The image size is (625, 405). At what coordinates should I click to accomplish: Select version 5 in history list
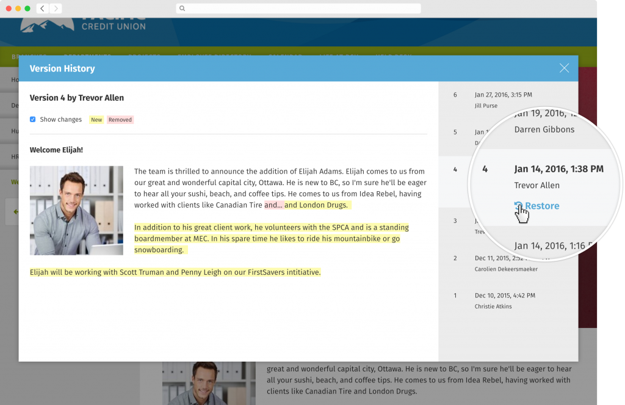pos(455,132)
